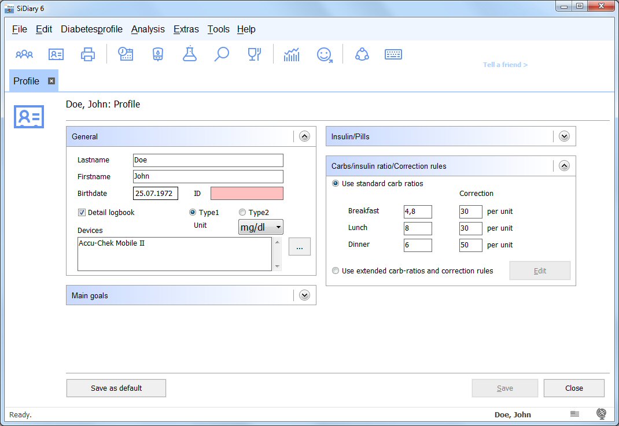Click the magnifying glass search icon
The image size is (619, 426).
222,54
